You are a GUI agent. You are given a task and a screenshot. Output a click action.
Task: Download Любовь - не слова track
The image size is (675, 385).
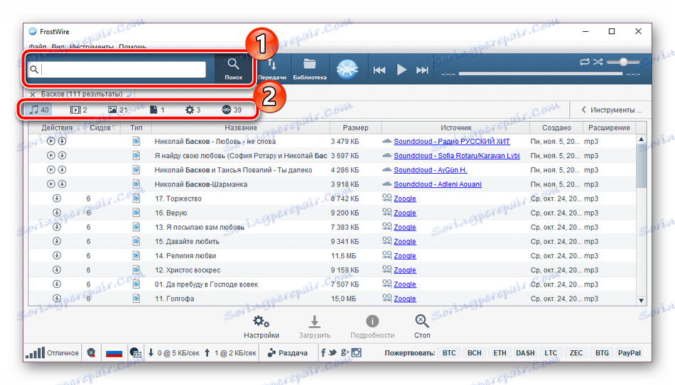pos(62,141)
